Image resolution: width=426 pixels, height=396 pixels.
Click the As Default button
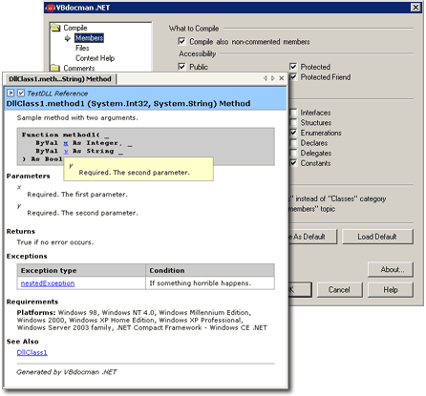pos(312,237)
